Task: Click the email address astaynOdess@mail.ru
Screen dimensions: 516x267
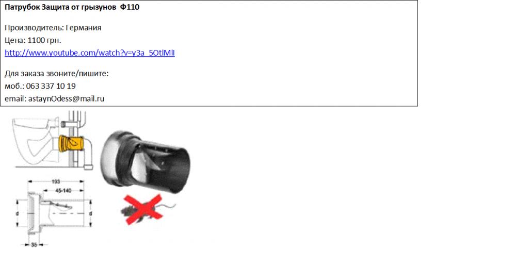Action: click(66, 98)
